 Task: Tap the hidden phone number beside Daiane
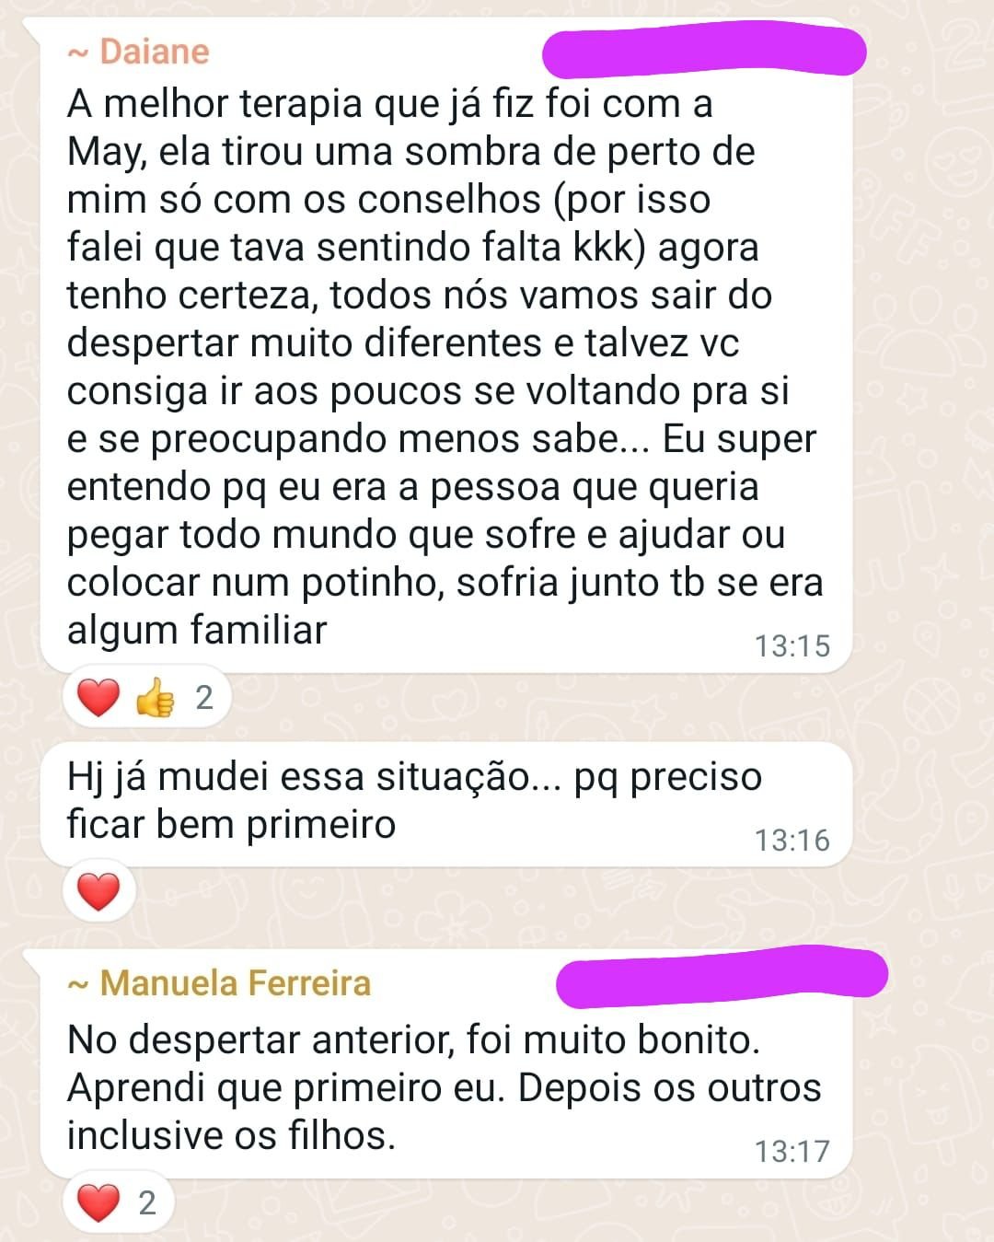[x=704, y=53]
